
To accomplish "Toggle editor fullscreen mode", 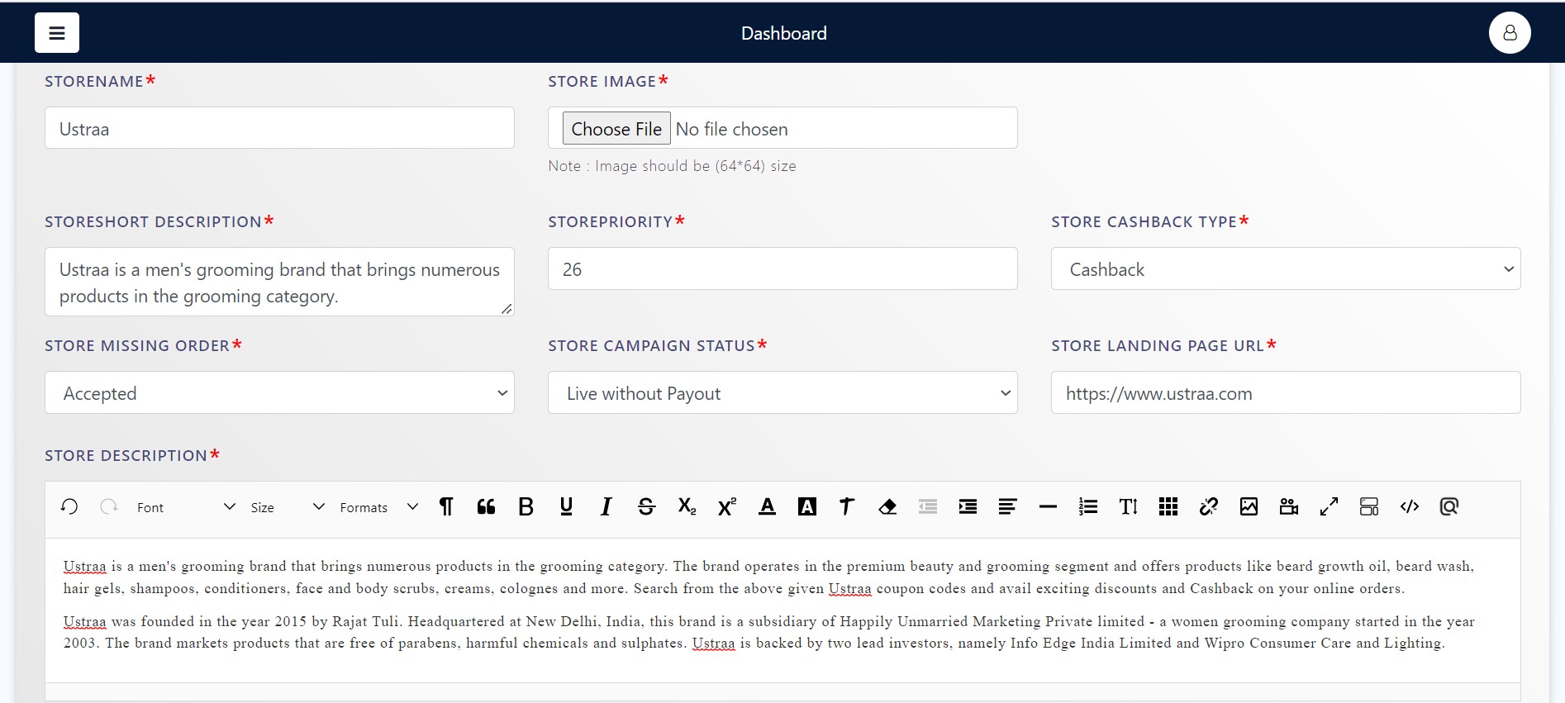I will (x=1329, y=506).
